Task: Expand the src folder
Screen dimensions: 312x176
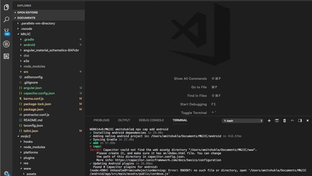Action: pos(49,72)
